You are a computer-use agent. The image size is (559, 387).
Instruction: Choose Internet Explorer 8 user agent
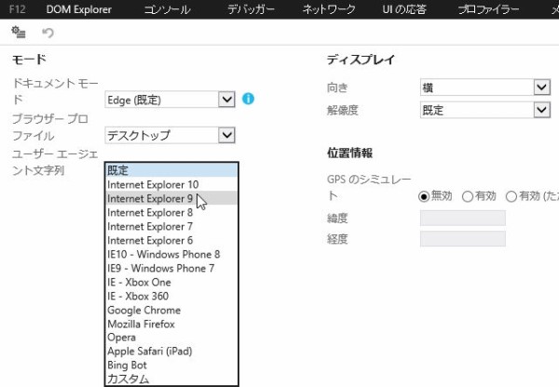coord(171,212)
